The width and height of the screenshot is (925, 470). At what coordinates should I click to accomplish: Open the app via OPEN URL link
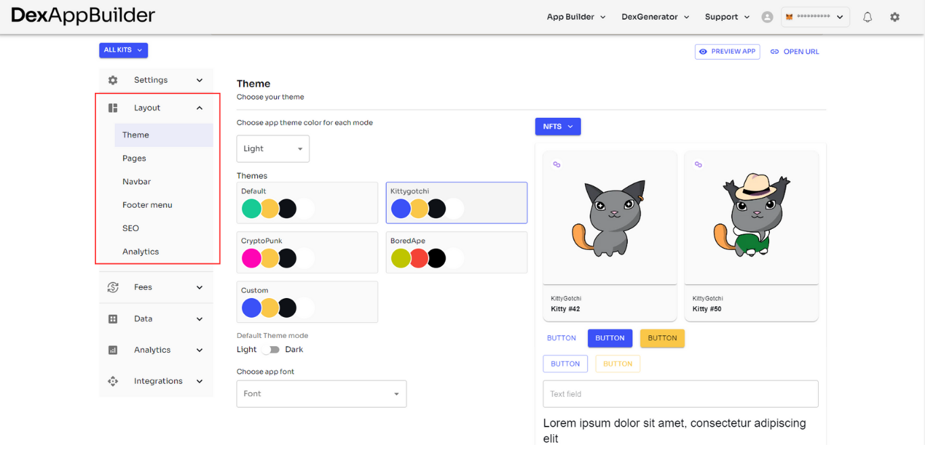(794, 51)
